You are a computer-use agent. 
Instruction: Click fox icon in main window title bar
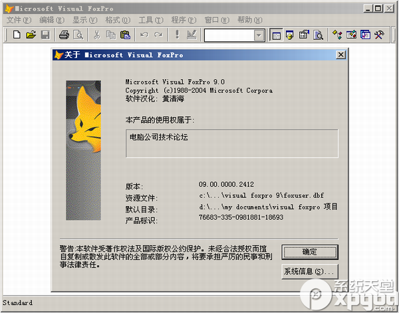(x=9, y=9)
